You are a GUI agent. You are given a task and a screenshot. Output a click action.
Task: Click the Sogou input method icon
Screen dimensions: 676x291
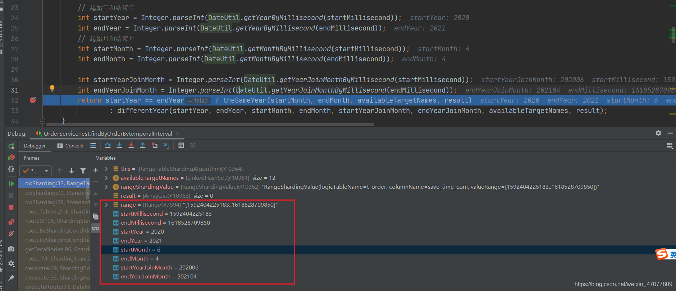[662, 254]
